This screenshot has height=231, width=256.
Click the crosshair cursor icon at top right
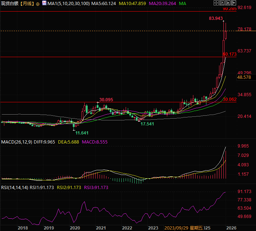[216, 3]
